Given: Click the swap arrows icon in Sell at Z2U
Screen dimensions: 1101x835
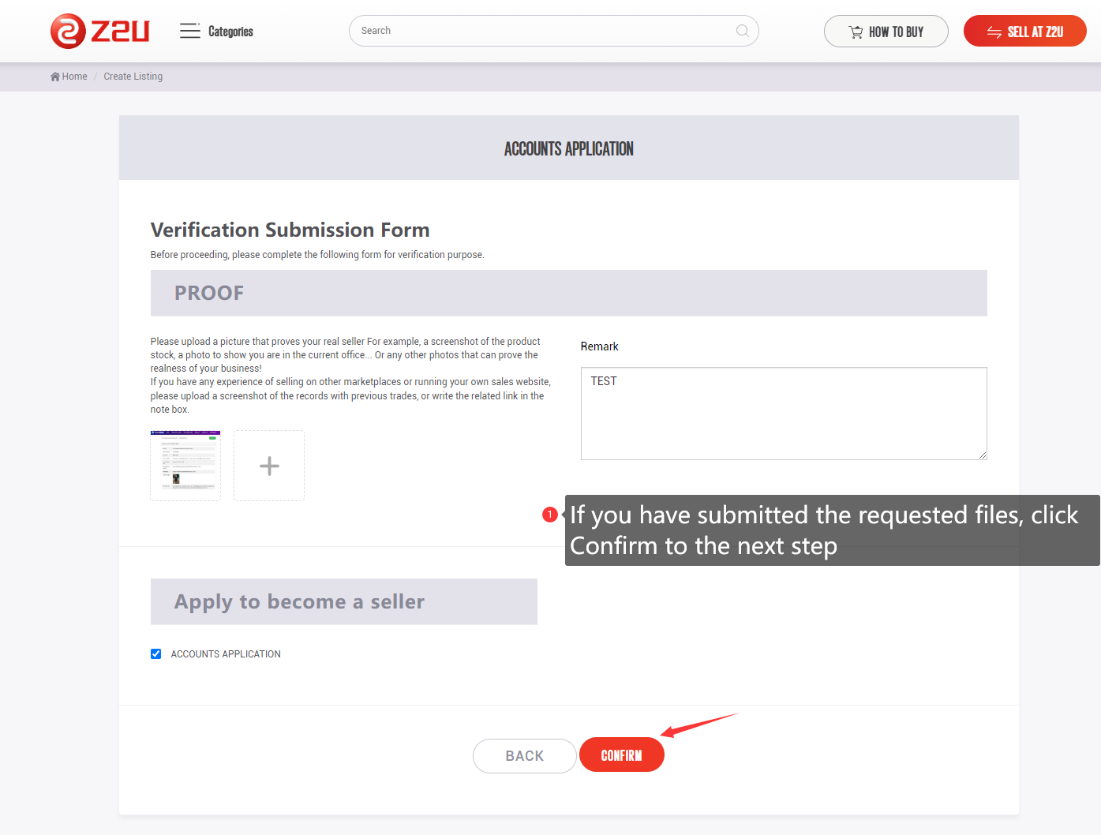Looking at the screenshot, I should pyautogui.click(x=994, y=32).
